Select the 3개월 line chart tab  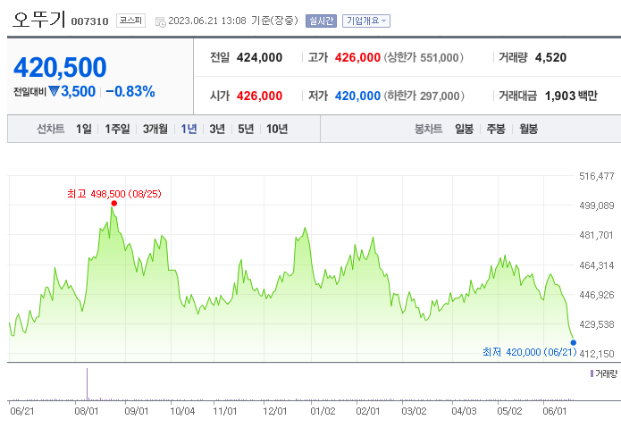[155, 129]
